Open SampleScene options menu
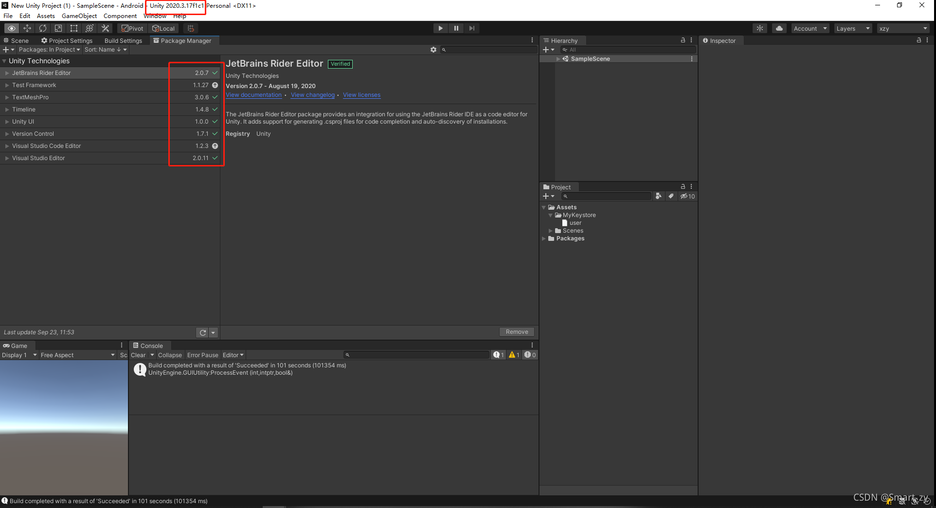Image resolution: width=936 pixels, height=508 pixels. 692,59
